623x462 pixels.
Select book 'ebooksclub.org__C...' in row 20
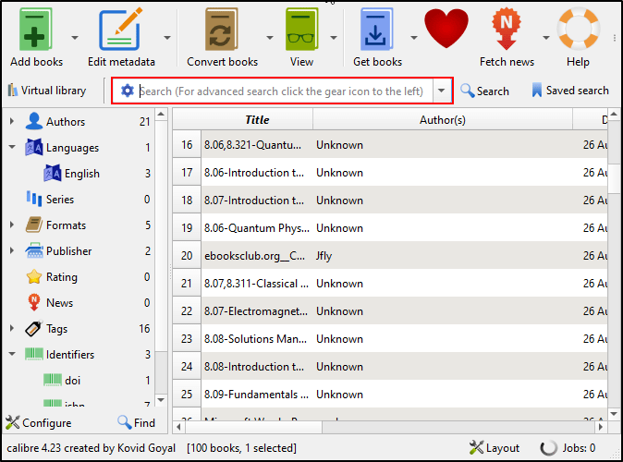tap(255, 256)
